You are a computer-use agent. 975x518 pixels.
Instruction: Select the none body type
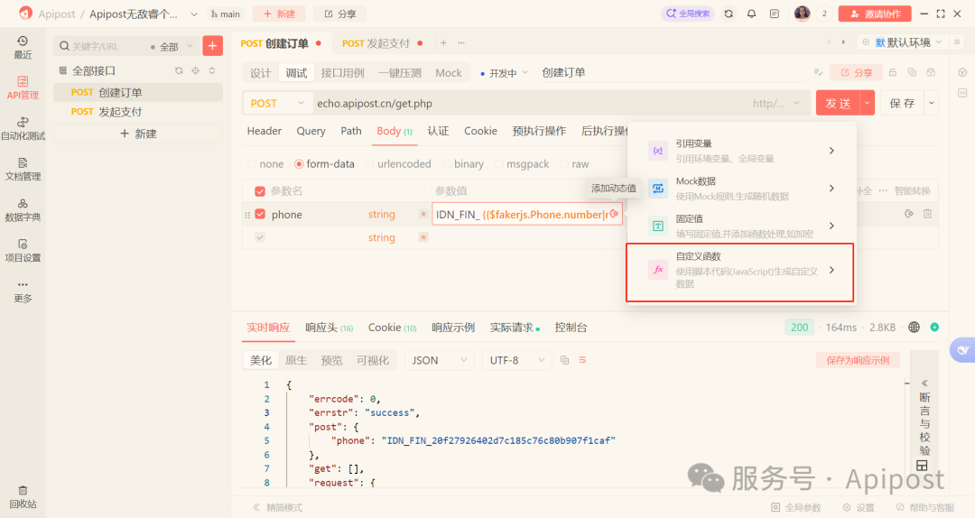coord(265,164)
